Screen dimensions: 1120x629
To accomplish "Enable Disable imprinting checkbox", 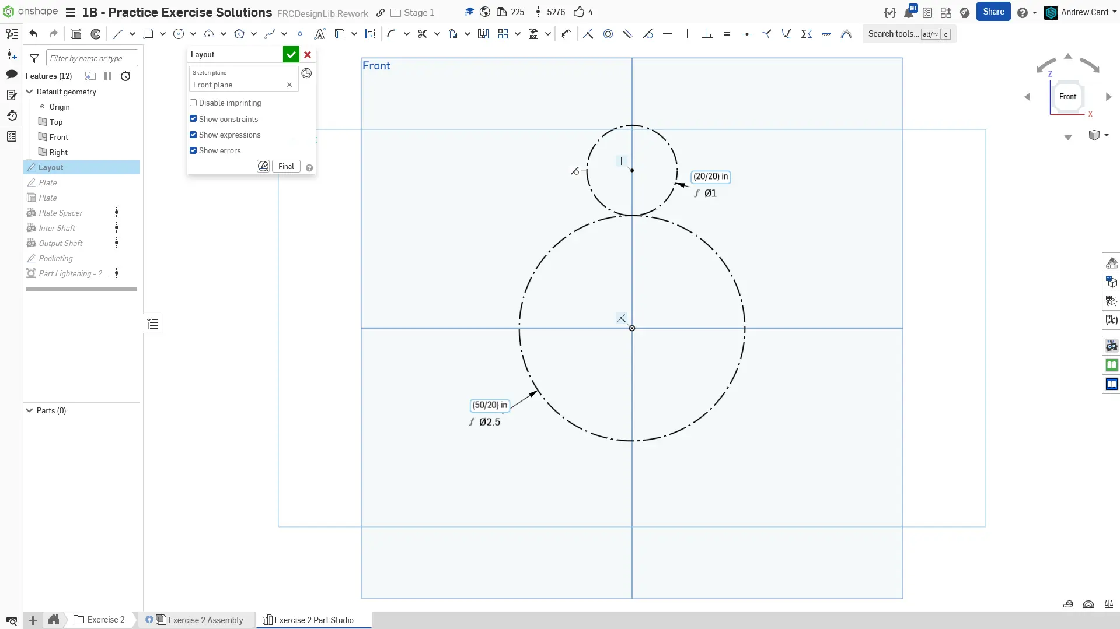I will (x=193, y=103).
